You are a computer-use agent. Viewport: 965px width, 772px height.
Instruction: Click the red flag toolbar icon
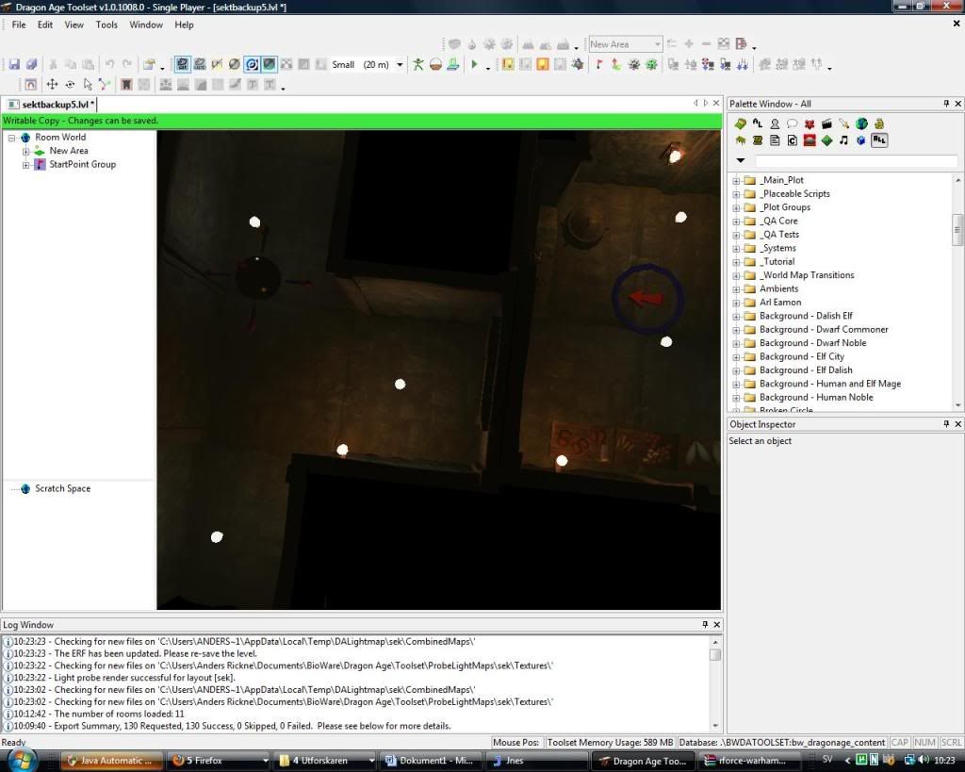point(598,64)
